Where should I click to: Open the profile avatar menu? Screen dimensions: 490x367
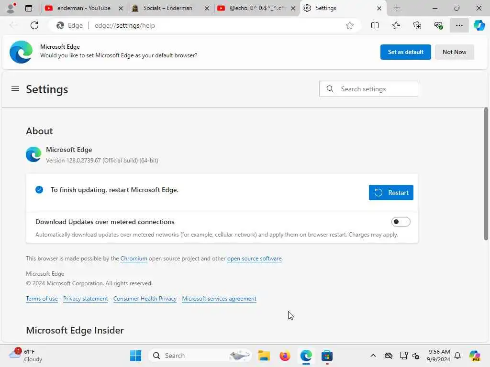point(11,8)
